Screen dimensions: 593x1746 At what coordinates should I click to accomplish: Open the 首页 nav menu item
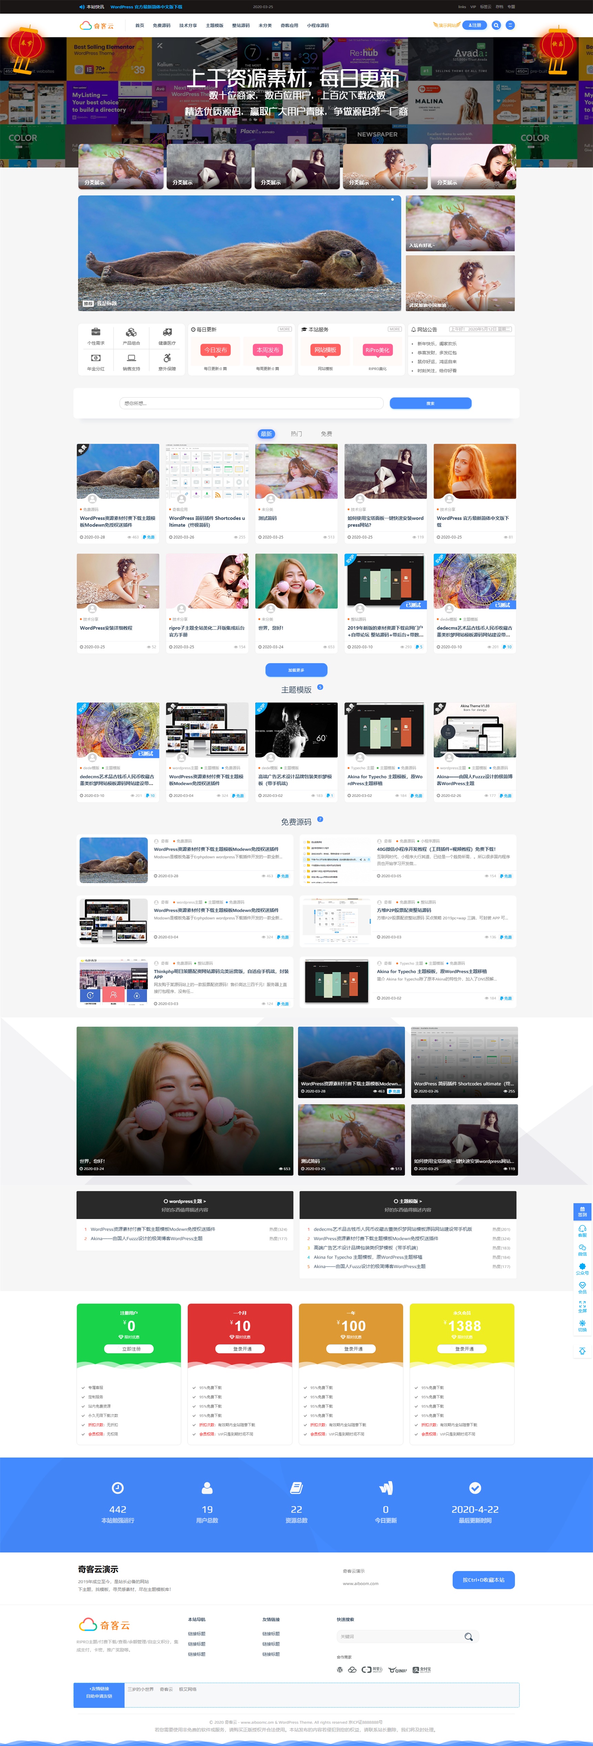[139, 26]
